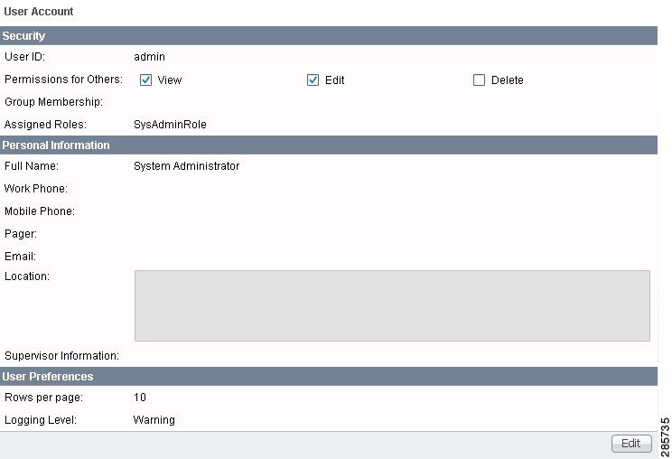This screenshot has width=672, height=459.
Task: Click the Personal Information section header
Action: pyautogui.click(x=56, y=145)
